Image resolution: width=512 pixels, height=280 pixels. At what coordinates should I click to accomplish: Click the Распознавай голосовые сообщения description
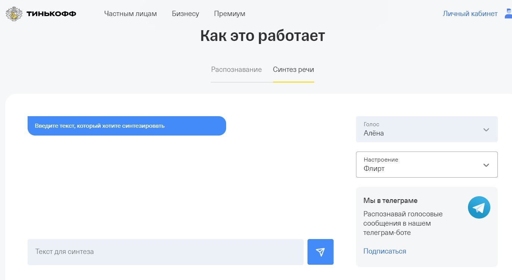tap(403, 223)
